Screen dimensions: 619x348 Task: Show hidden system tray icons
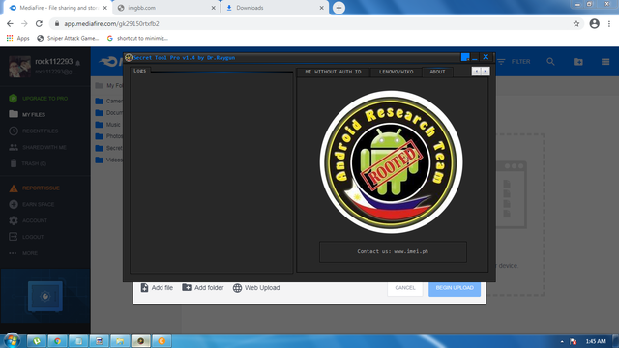[x=562, y=341]
